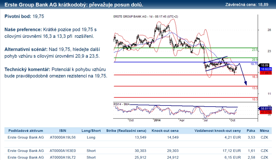Click the y-axis label 28
The image size is (276, 160).
point(269,30)
